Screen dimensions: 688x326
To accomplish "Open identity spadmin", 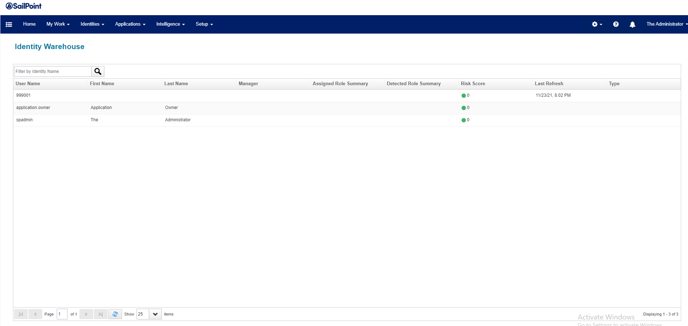I will point(24,120).
